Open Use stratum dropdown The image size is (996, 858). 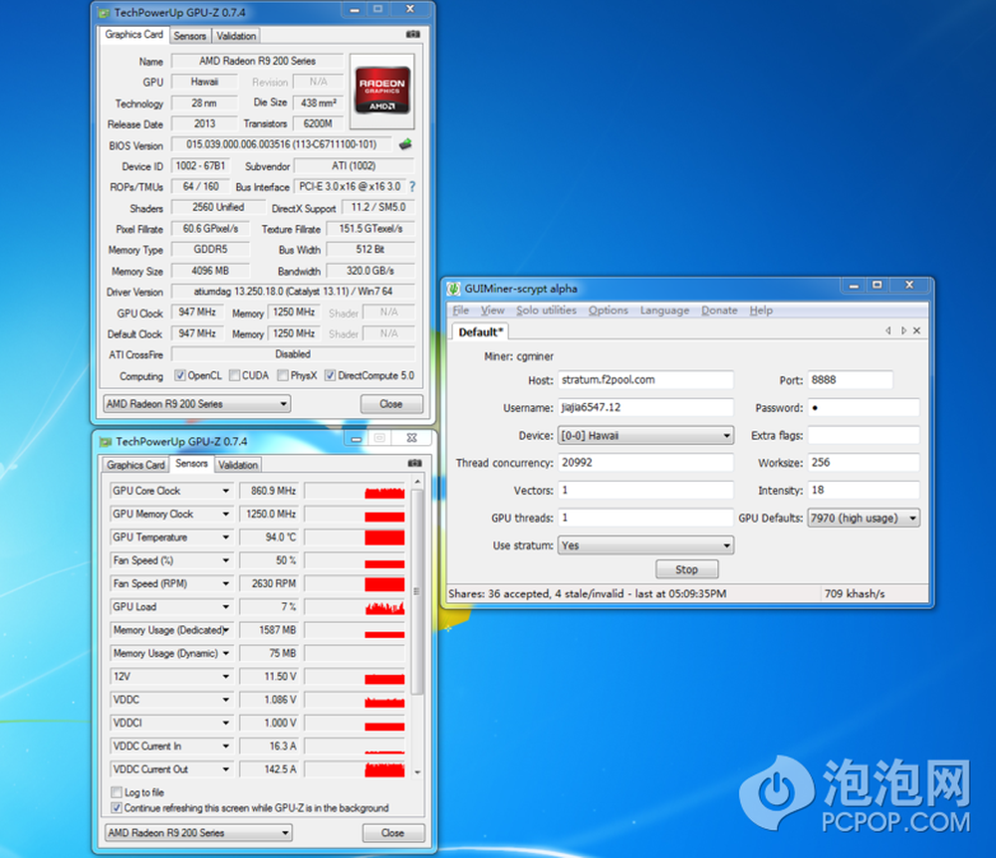(646, 545)
